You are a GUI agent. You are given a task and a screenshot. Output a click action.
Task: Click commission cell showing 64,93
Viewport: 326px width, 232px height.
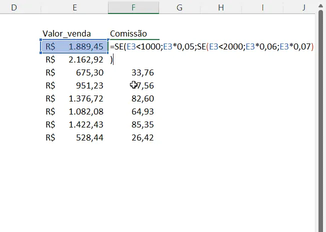[x=133, y=111]
